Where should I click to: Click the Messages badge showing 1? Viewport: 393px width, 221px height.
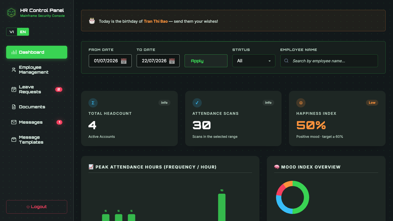[x=59, y=122]
